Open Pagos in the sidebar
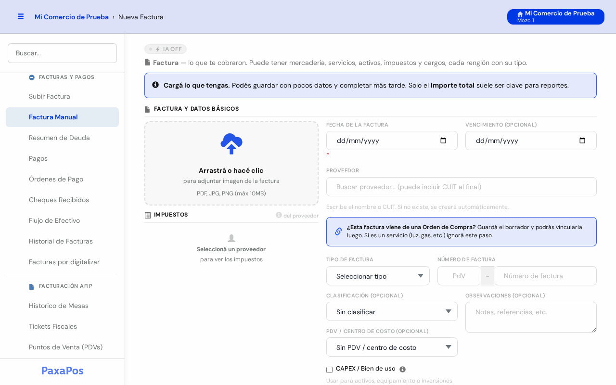616x385 pixels. [62, 158]
